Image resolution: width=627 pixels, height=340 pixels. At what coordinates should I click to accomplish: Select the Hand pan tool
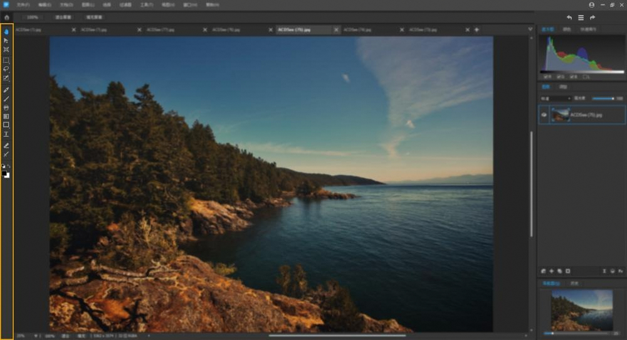pyautogui.click(x=6, y=31)
